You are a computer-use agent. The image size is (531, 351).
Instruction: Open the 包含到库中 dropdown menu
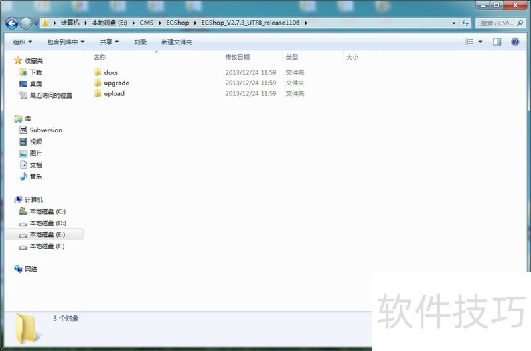tap(66, 42)
